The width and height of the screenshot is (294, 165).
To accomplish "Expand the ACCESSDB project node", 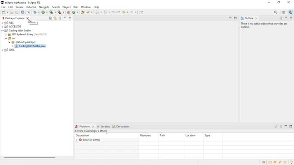I will [2, 27].
